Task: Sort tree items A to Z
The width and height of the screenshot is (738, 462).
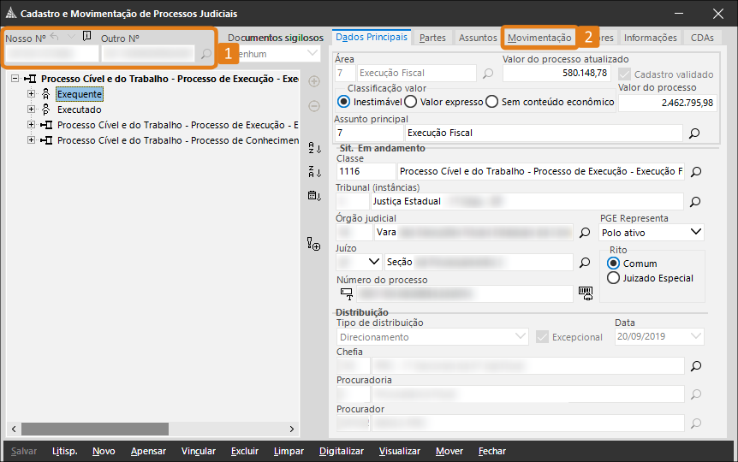Action: pyautogui.click(x=313, y=147)
